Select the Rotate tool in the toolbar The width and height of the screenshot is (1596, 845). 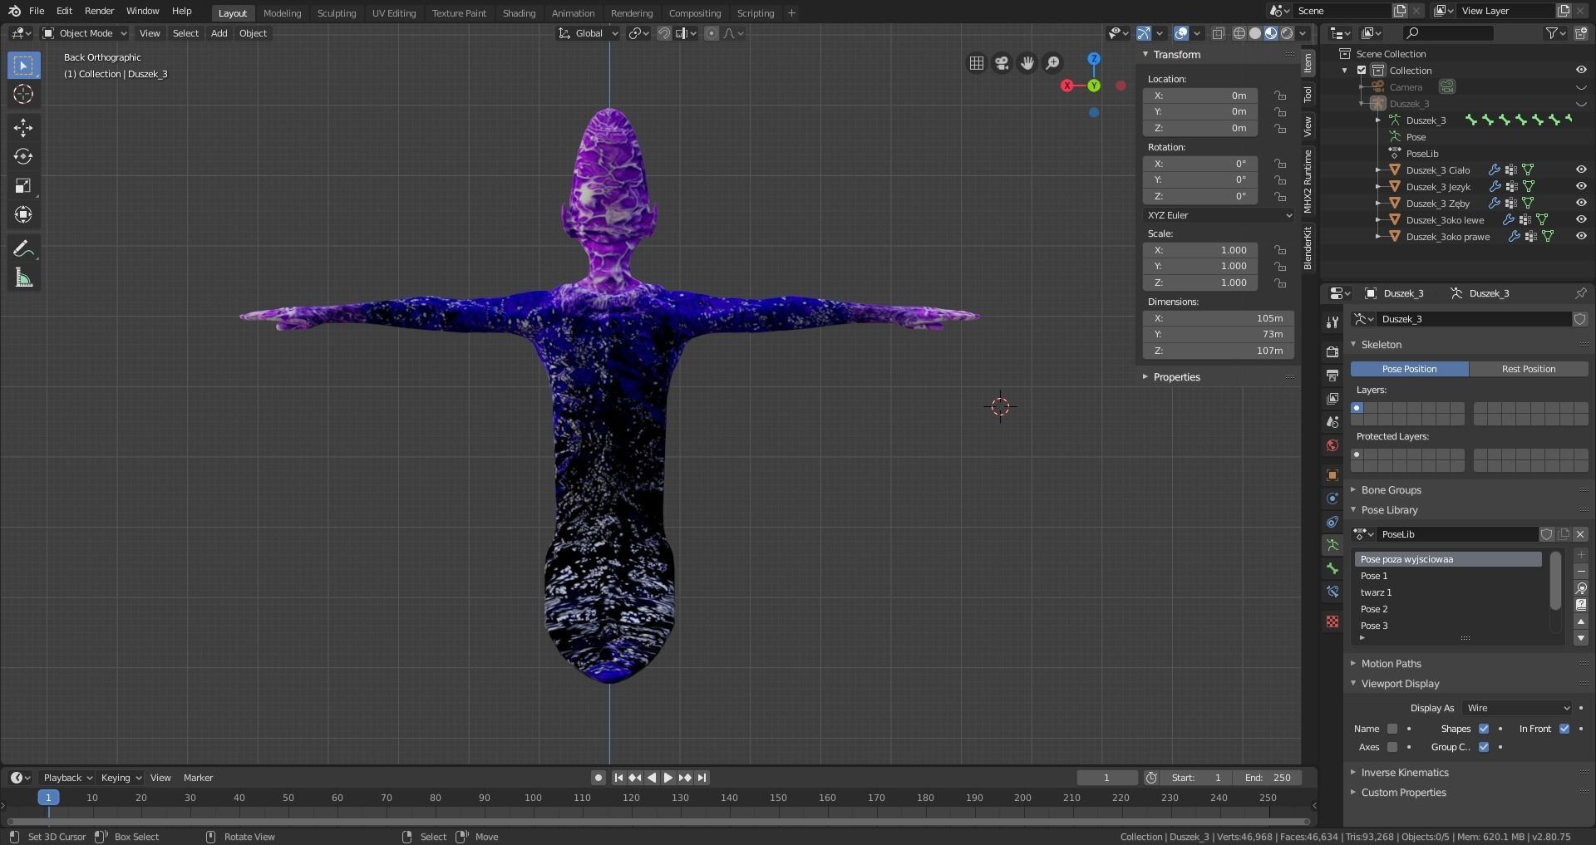click(x=23, y=156)
